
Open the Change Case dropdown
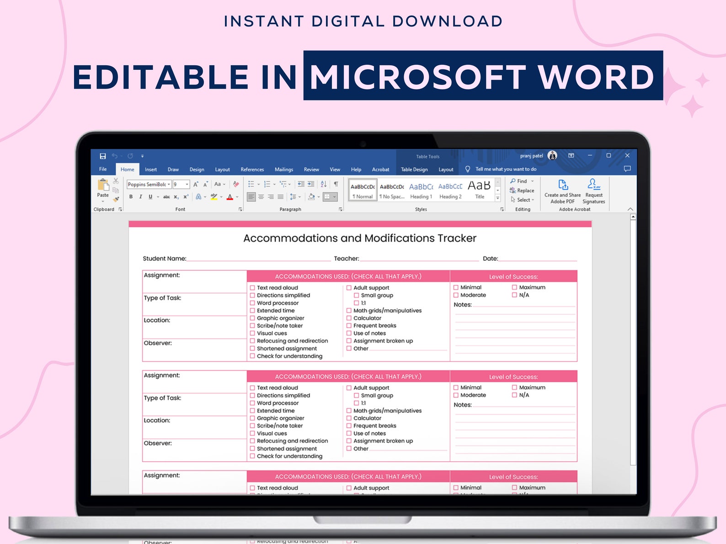pyautogui.click(x=220, y=185)
